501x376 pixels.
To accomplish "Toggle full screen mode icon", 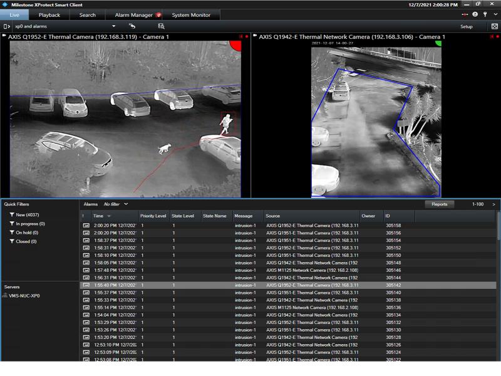I will (494, 26).
